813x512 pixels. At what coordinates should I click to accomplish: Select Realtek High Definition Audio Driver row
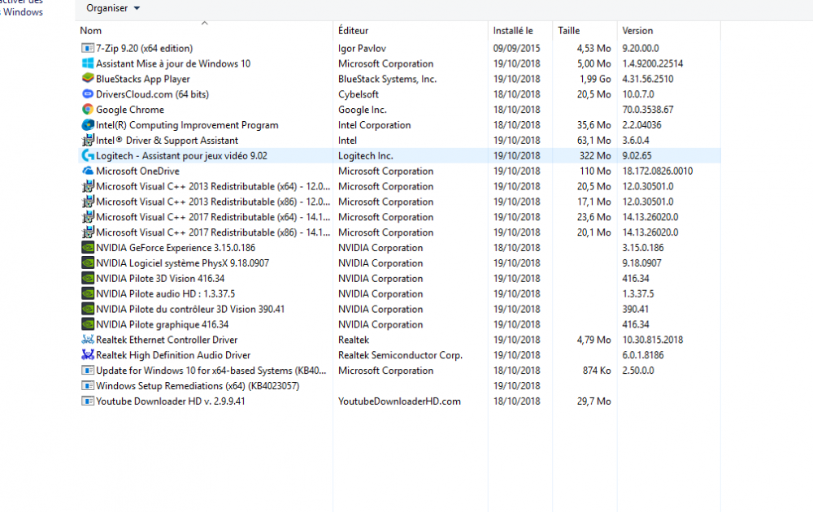tap(172, 355)
